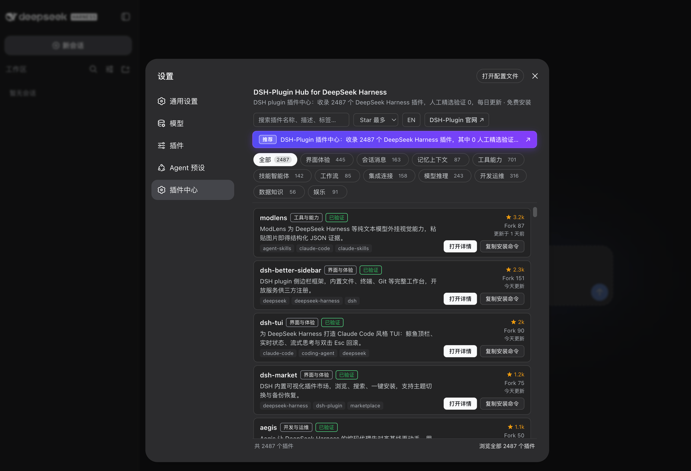691x471 pixels.
Task: Copy install command for modlens
Action: point(502,246)
